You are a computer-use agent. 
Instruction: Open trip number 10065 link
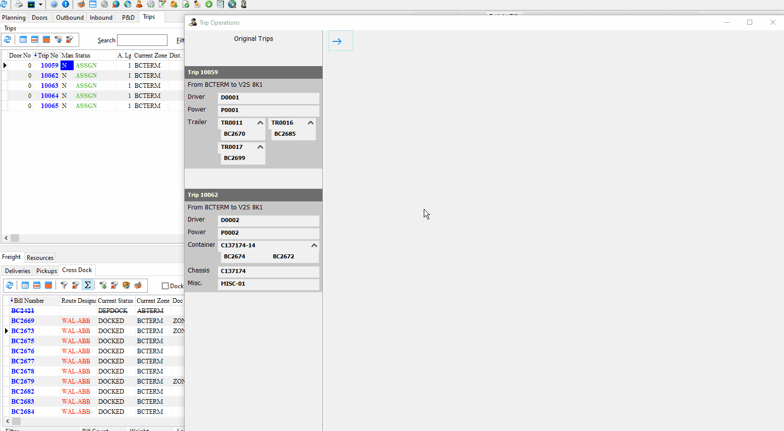point(49,106)
